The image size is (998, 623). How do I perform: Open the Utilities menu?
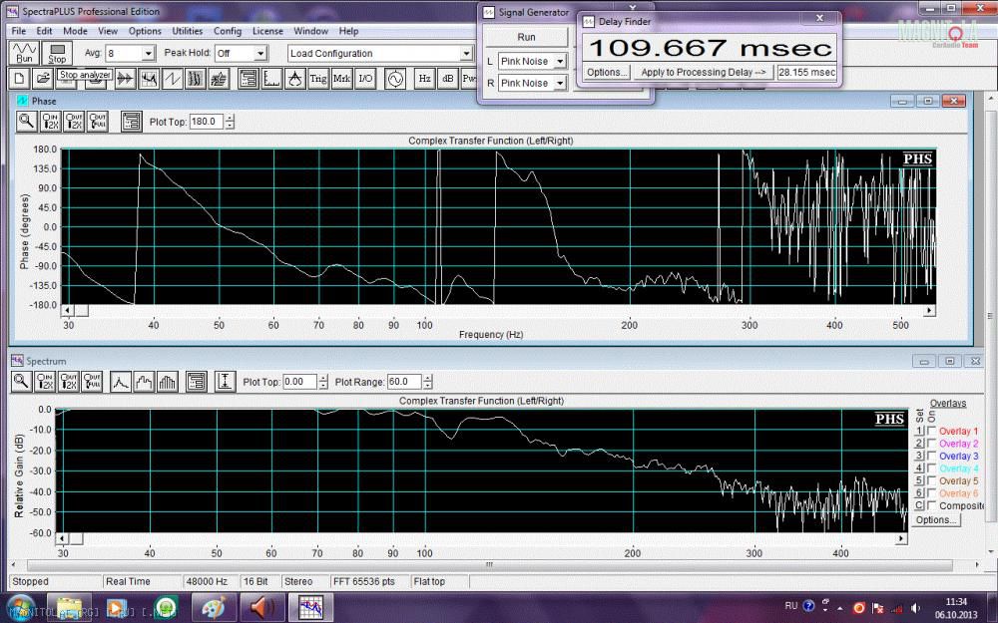point(188,31)
